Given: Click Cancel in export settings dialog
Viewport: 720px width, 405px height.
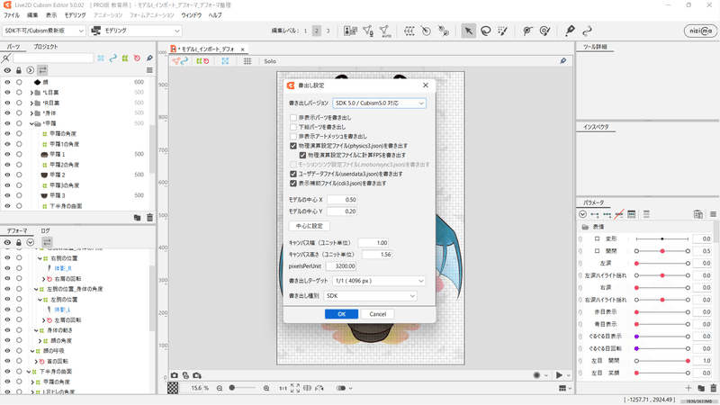Looking at the screenshot, I should click(x=377, y=314).
